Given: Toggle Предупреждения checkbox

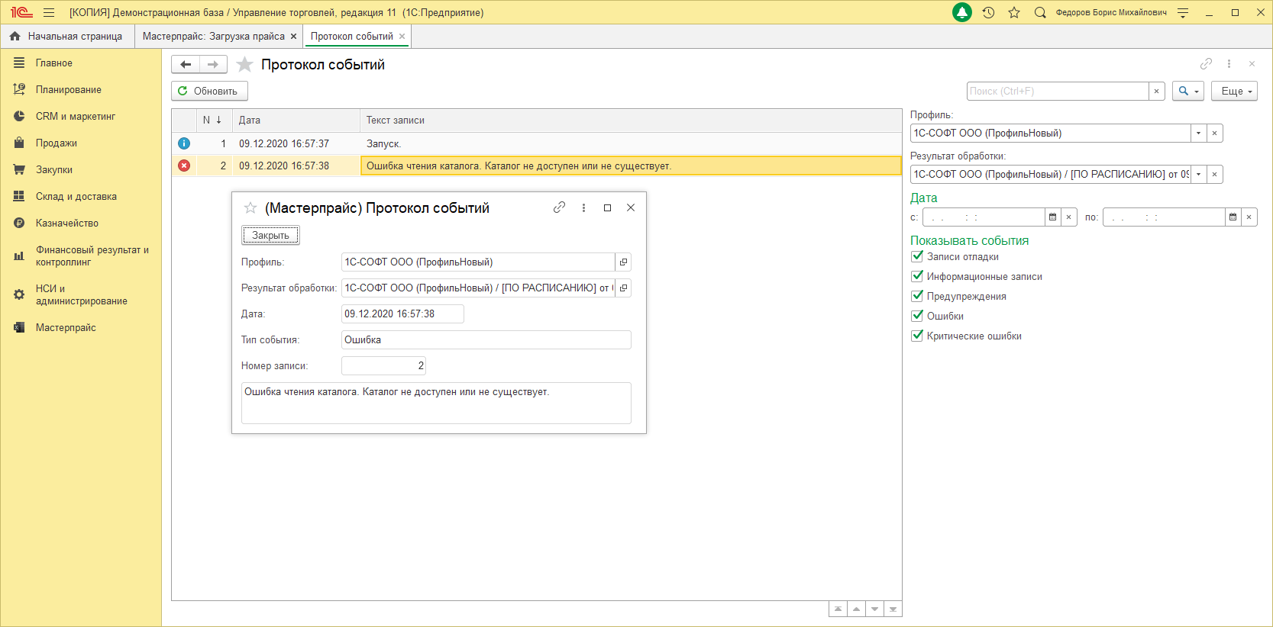Looking at the screenshot, I should pyautogui.click(x=917, y=296).
